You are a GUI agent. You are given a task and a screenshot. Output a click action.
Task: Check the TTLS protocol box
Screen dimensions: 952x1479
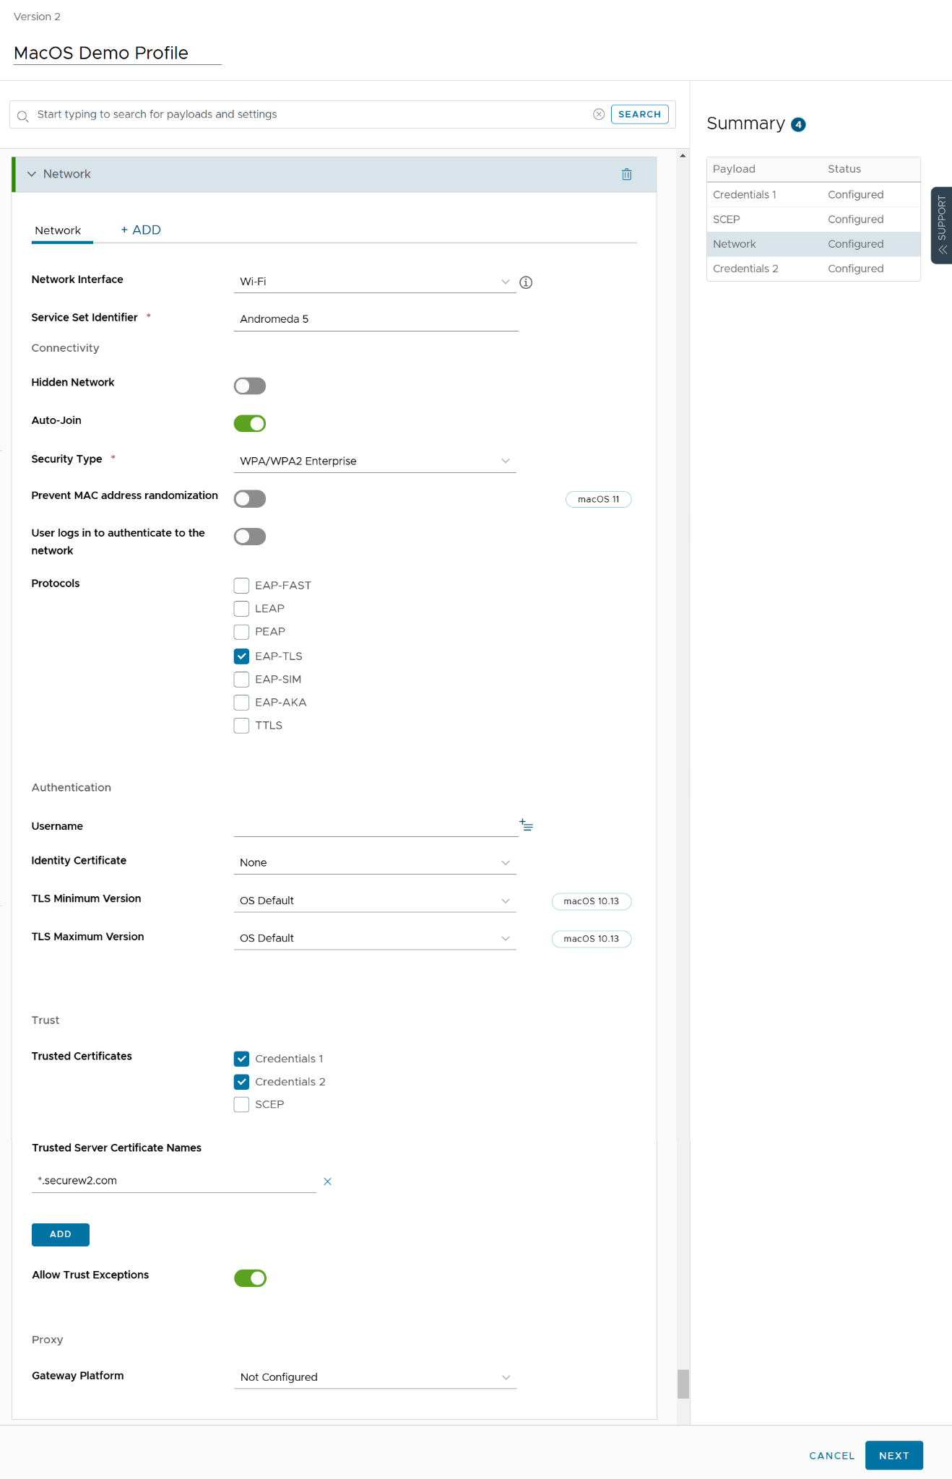point(241,725)
